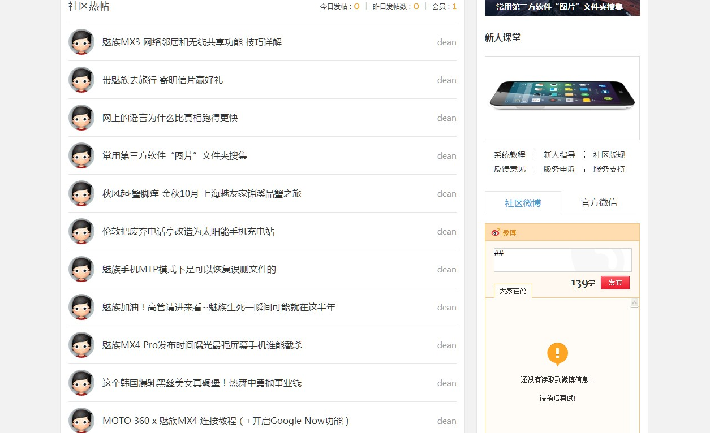Click avatar beside 秋风起·蟹脚痒 post
Screen dimensions: 710x433
(x=81, y=193)
